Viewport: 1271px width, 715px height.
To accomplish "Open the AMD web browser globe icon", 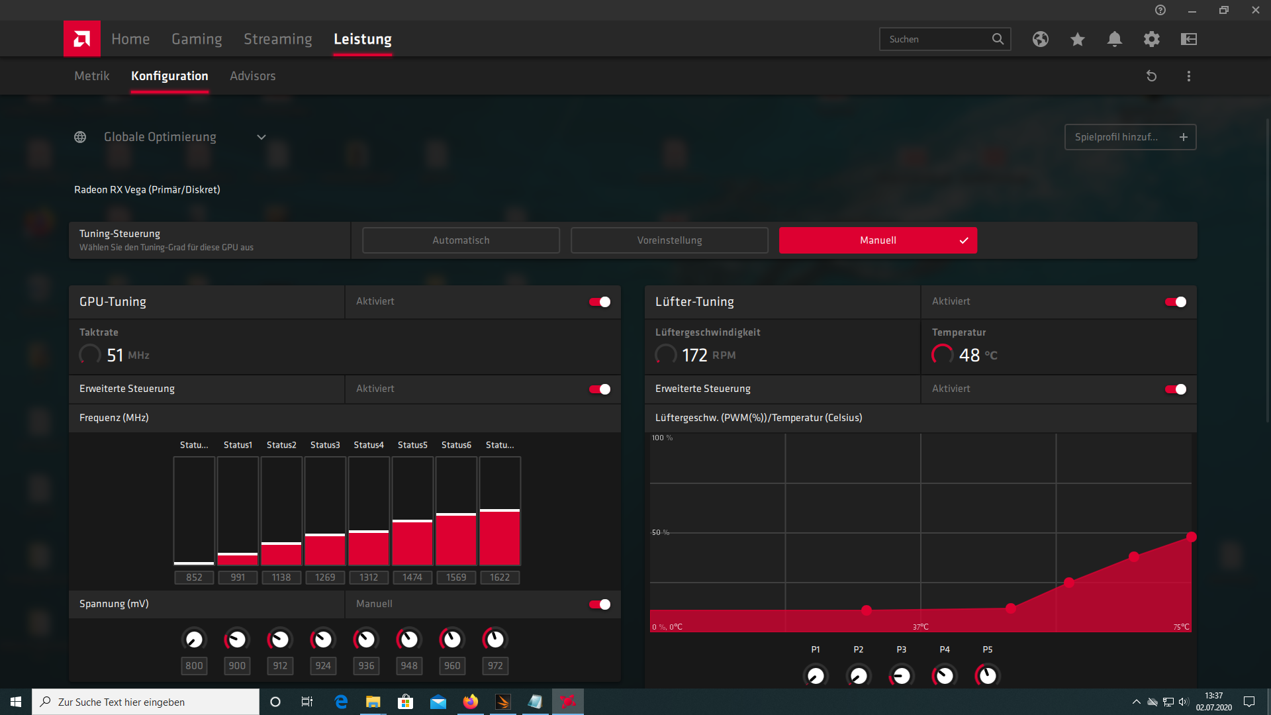I will click(x=1040, y=39).
